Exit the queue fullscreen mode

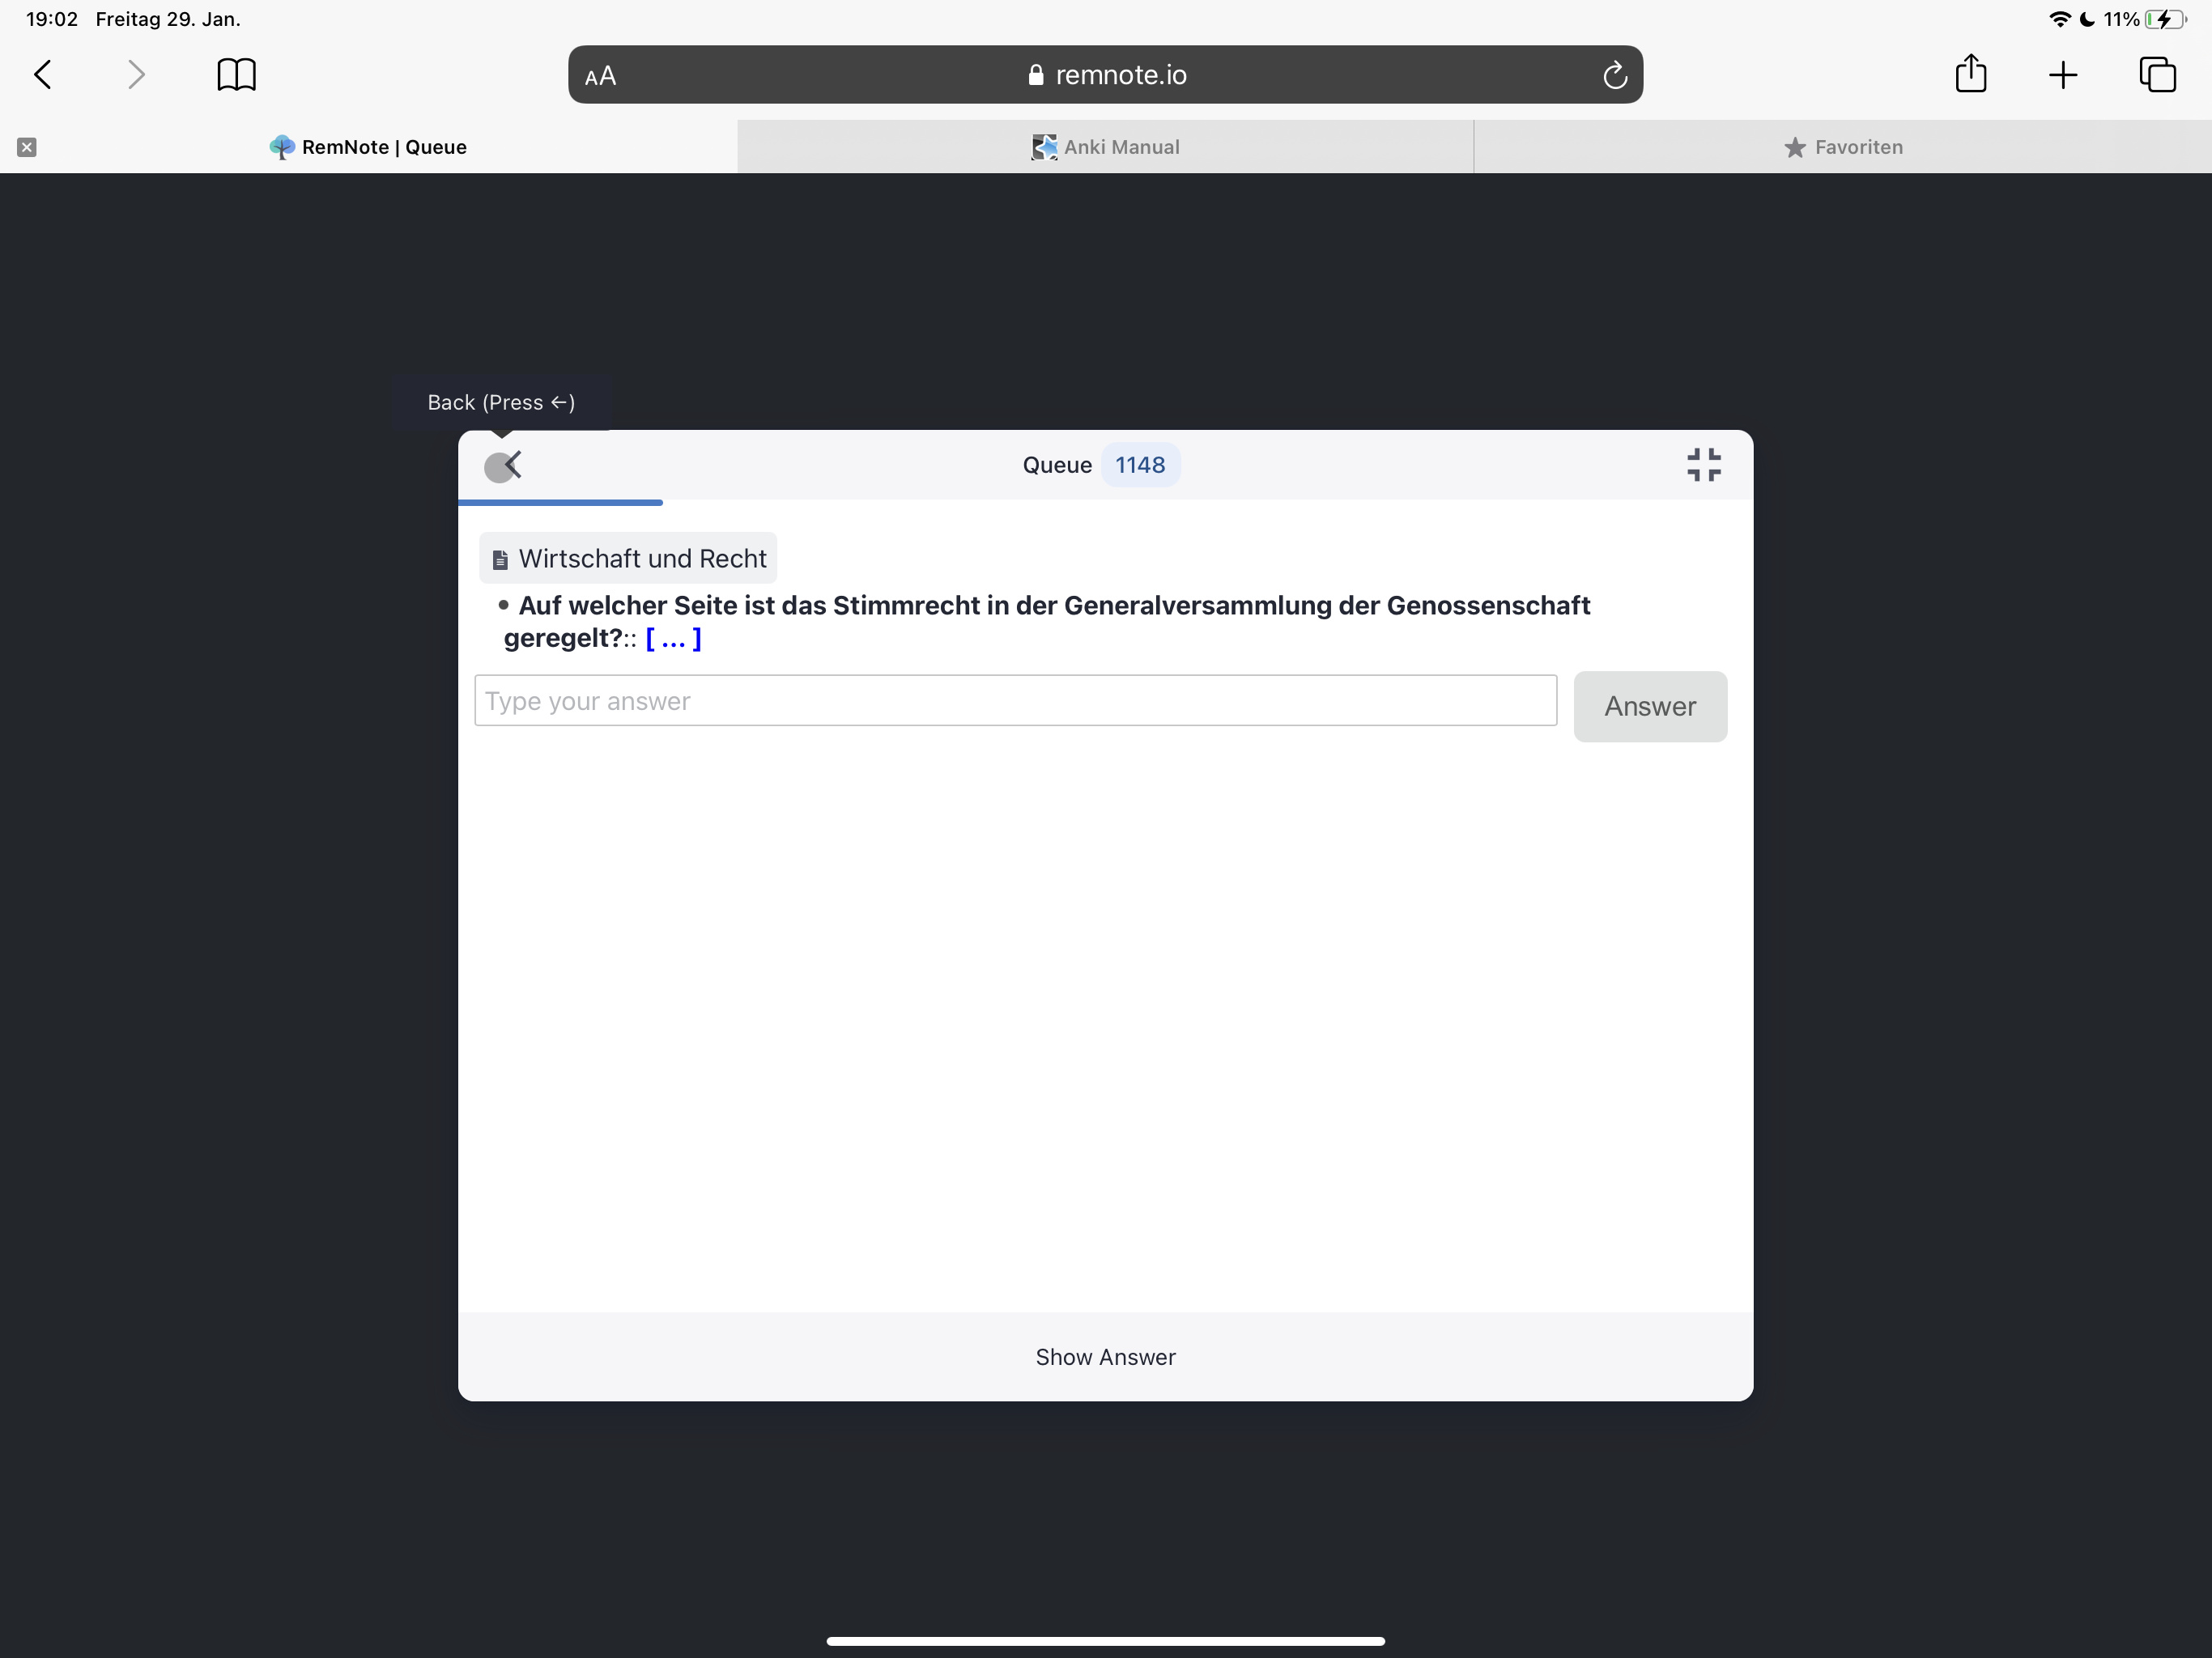(1704, 464)
